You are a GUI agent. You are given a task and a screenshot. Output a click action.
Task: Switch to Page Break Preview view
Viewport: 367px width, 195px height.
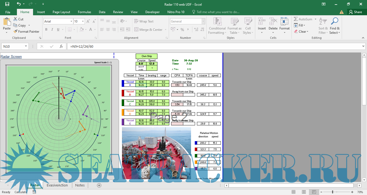coord(314,192)
